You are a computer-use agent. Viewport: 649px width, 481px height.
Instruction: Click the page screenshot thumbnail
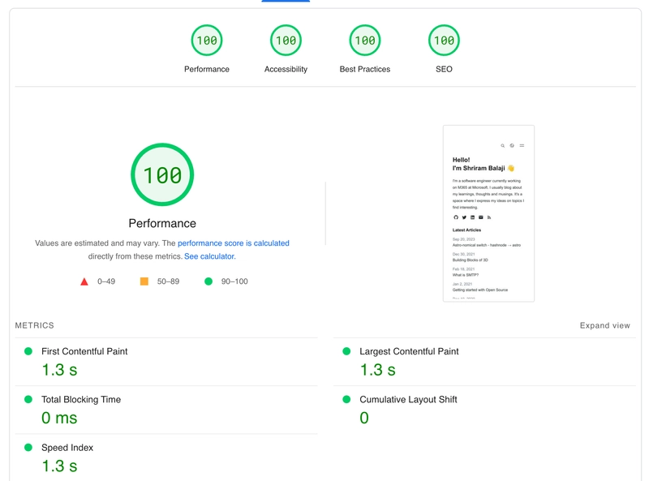tap(488, 213)
